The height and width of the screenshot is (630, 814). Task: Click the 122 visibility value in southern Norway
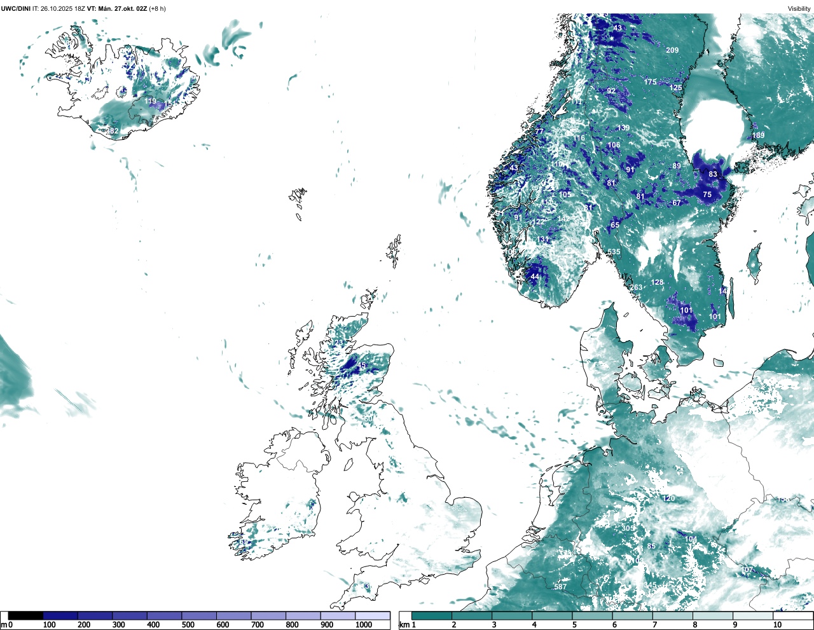click(538, 222)
